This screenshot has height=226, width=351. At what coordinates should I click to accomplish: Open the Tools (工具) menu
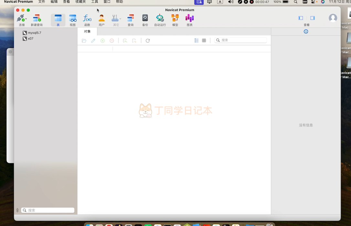94,2
